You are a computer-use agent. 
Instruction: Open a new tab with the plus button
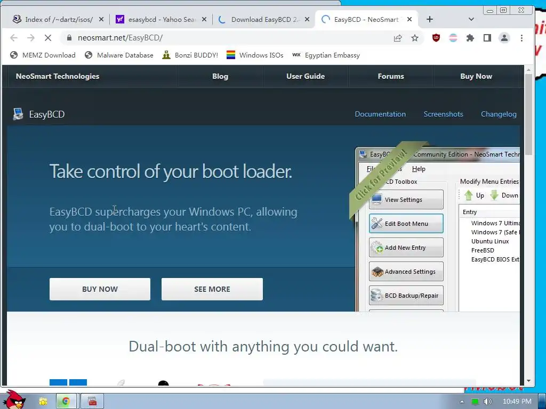point(430,19)
